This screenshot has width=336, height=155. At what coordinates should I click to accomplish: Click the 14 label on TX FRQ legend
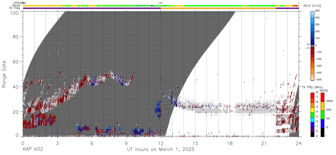317,112
